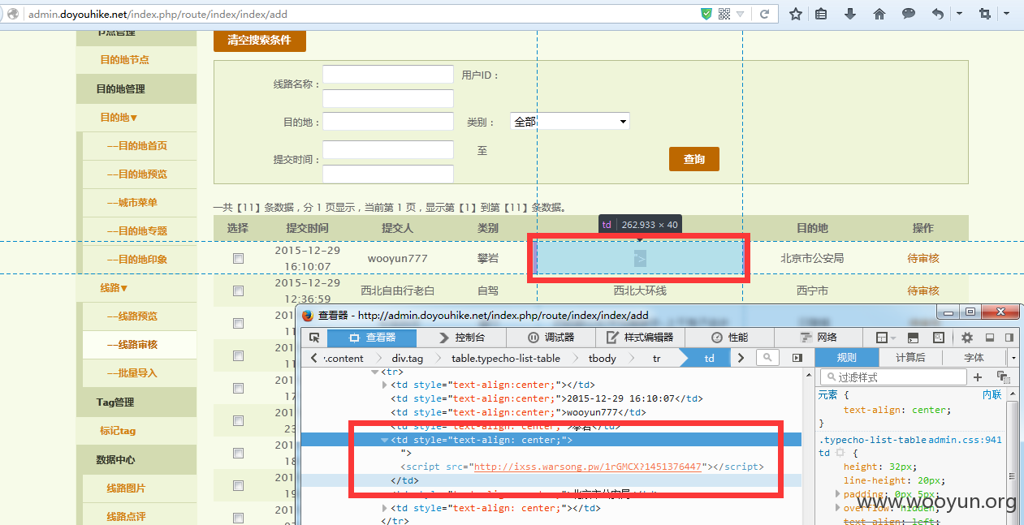1024x525 pixels.
Task: Tick the checkbox in wooyun777 row
Action: click(x=238, y=259)
